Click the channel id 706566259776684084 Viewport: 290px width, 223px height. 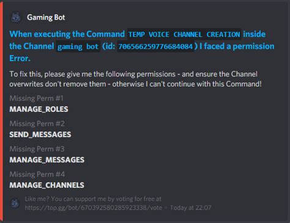click(155, 46)
